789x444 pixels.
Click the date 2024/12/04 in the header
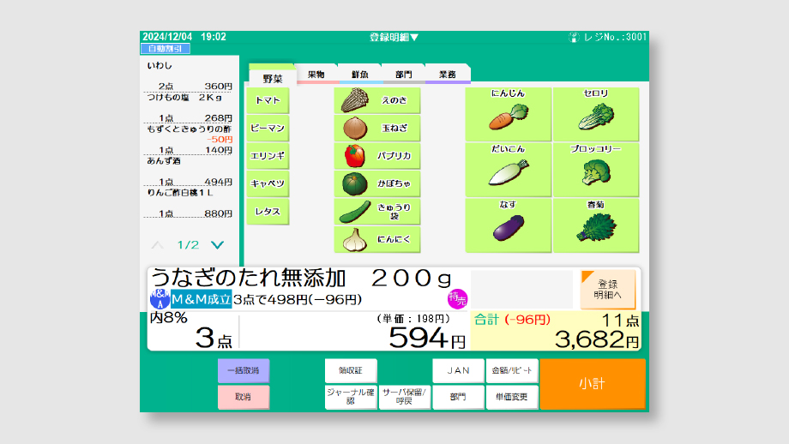167,37
